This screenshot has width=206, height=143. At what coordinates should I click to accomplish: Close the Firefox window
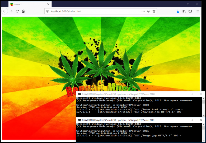pos(197,4)
